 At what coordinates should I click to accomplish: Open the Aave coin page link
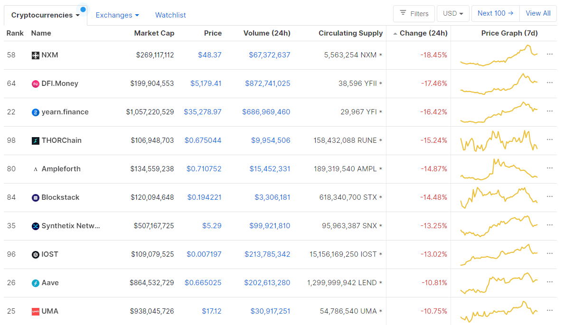(x=50, y=283)
